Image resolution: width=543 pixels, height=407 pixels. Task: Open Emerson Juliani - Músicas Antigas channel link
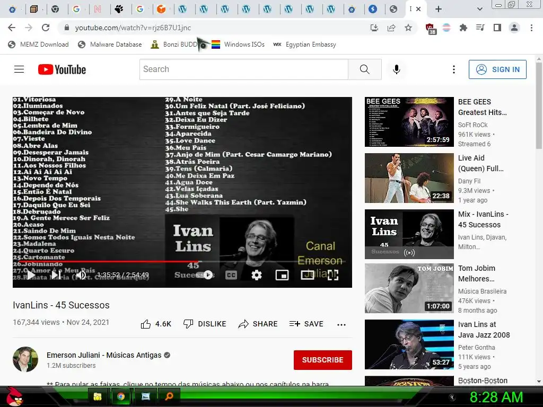pyautogui.click(x=104, y=355)
